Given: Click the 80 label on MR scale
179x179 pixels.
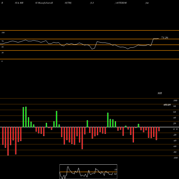Looking at the screenshot, I should pyautogui.click(x=175, y=106).
